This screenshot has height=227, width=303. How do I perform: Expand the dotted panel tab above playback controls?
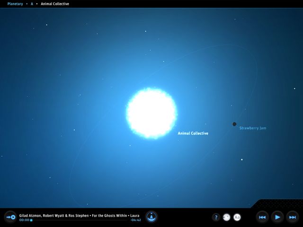(278, 204)
